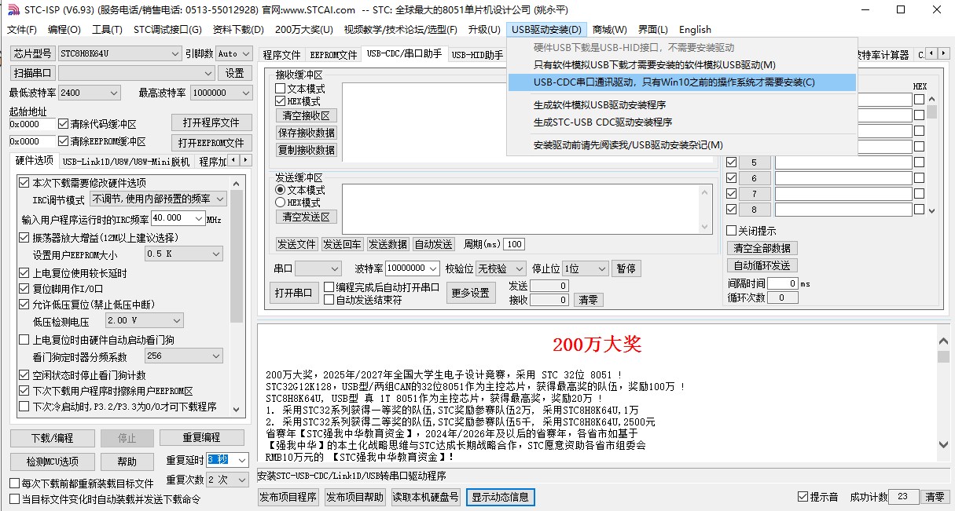This screenshot has width=955, height=511.
Task: Switch to USB-HID助手 tab
Action: pyautogui.click(x=477, y=55)
